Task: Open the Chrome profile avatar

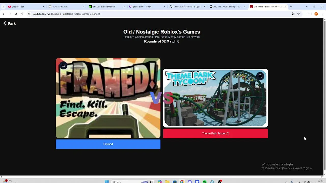Action: [316, 14]
